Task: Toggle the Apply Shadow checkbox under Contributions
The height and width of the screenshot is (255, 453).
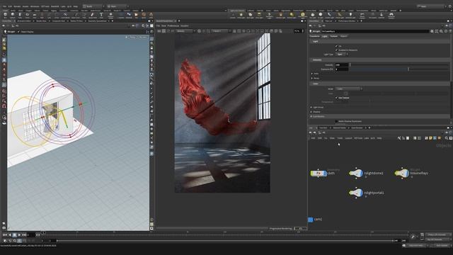Action: coord(337,121)
